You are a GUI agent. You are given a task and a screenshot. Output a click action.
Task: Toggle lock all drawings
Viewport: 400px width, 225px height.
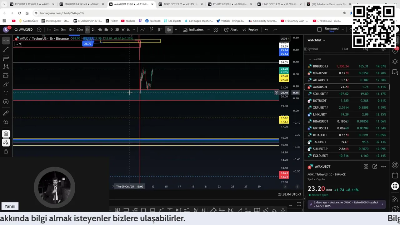(6, 152)
